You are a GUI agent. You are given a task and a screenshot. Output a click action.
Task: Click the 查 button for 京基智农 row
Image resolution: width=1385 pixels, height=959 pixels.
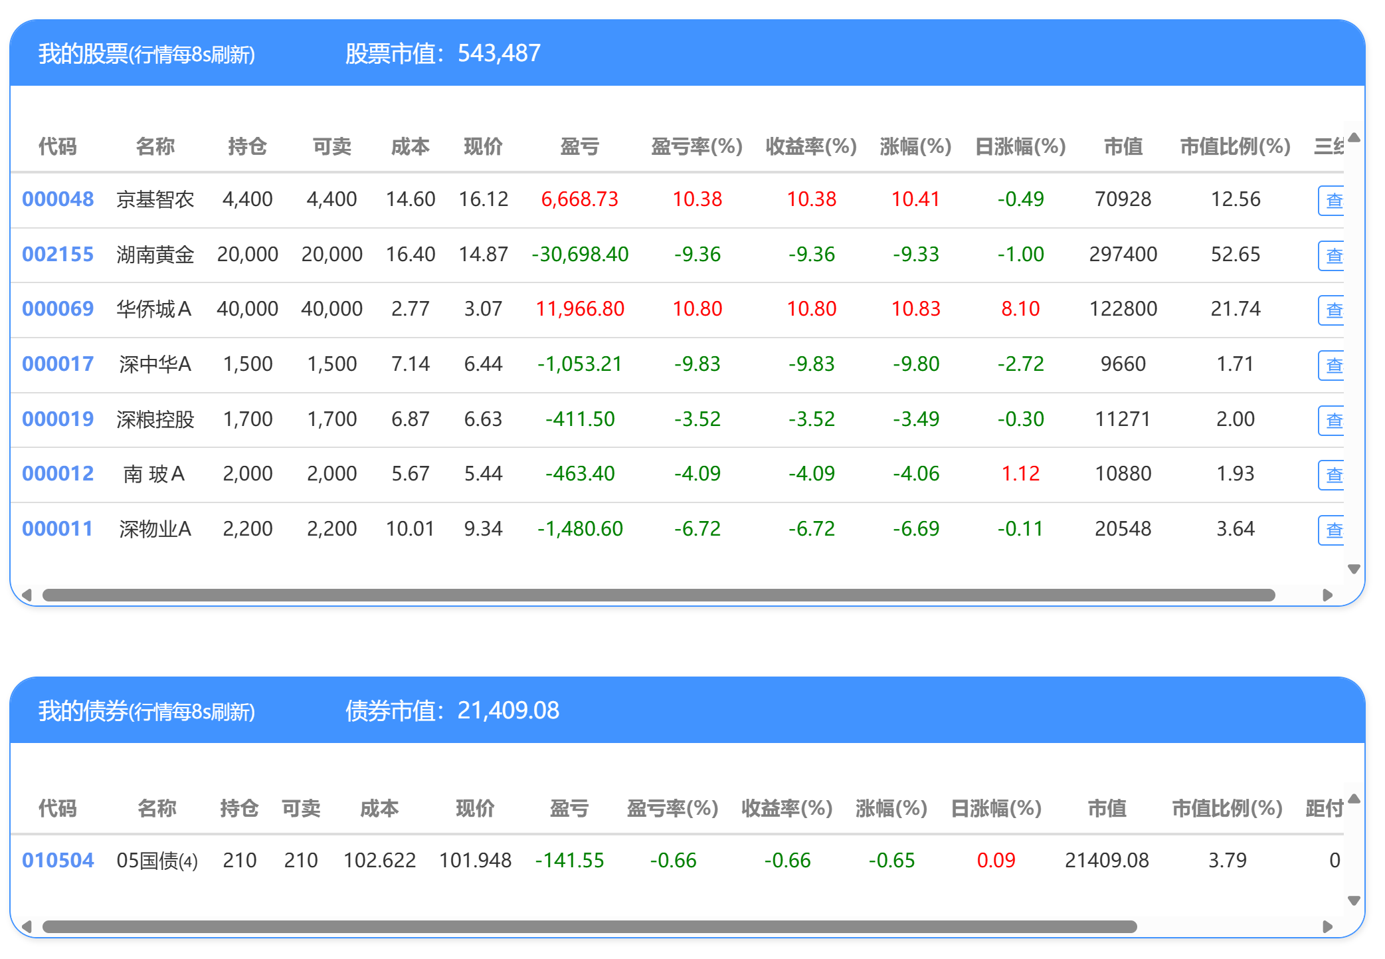[1332, 201]
